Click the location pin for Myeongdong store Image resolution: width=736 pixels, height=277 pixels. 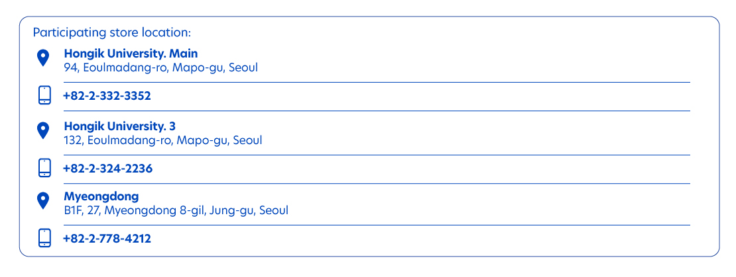click(x=43, y=201)
